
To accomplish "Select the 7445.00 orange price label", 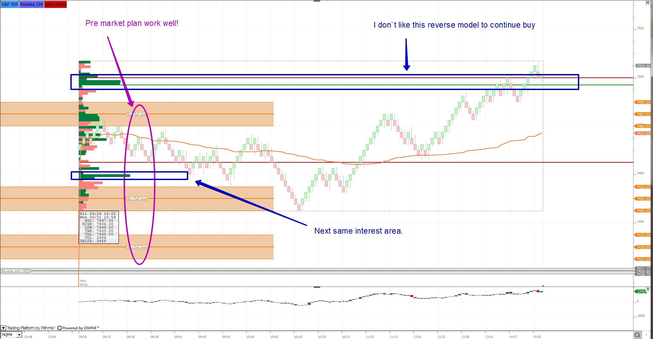I will (x=643, y=211).
